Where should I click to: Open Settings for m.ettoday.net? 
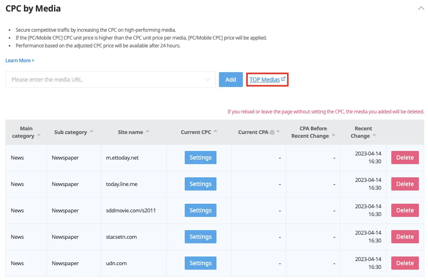click(200, 158)
